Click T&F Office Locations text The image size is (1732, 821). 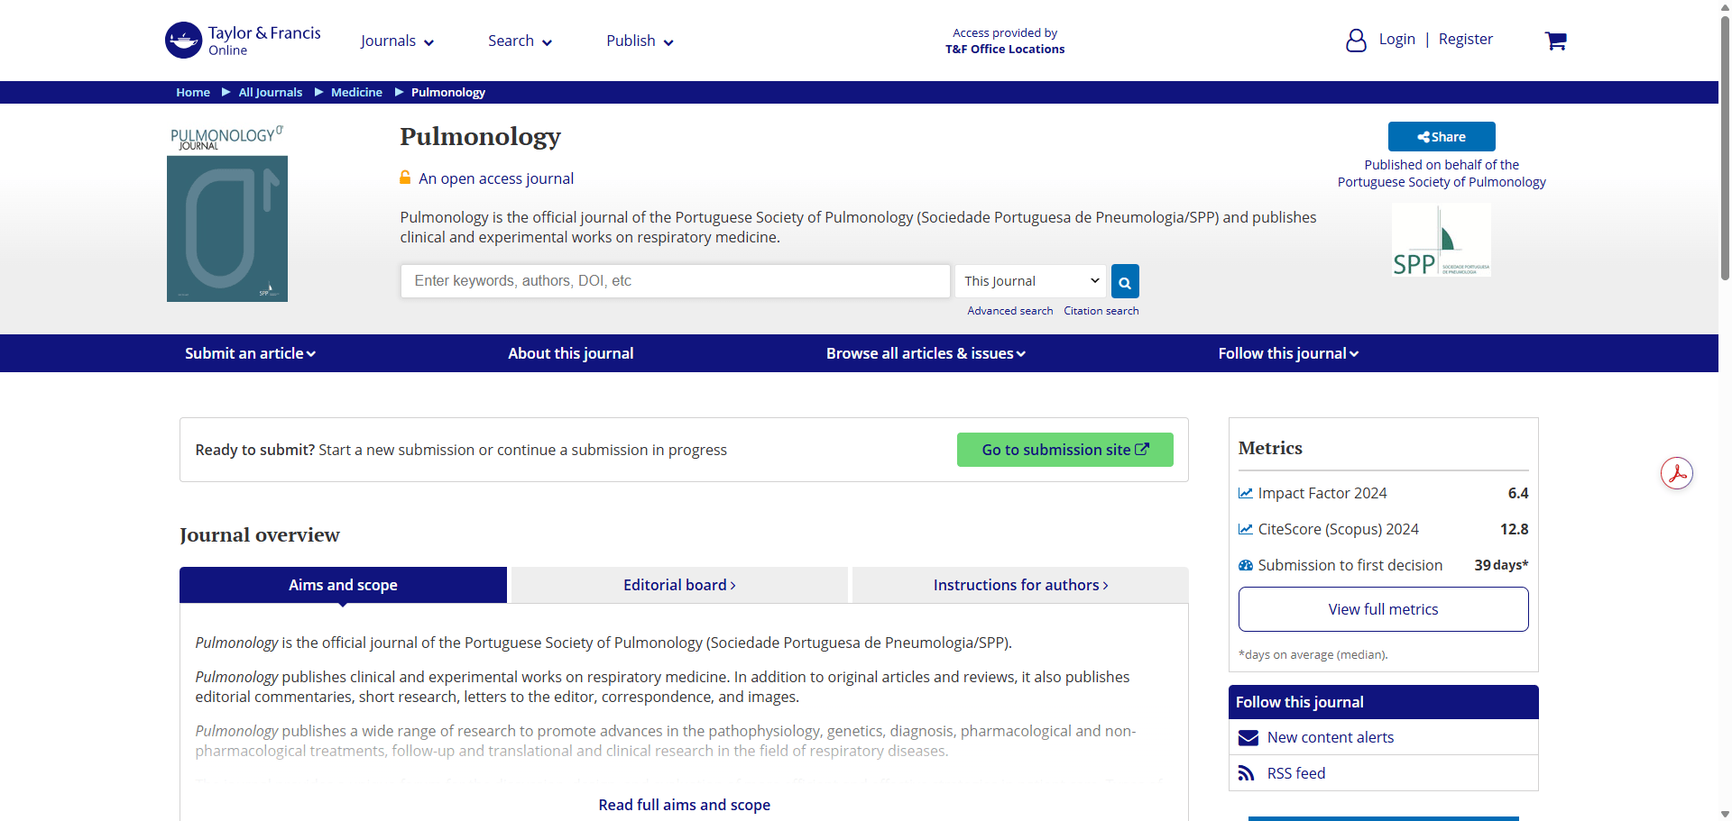click(1005, 50)
